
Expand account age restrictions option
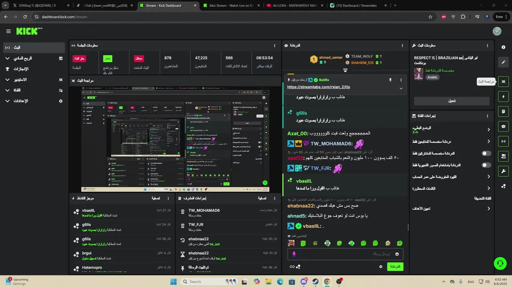click(451, 176)
